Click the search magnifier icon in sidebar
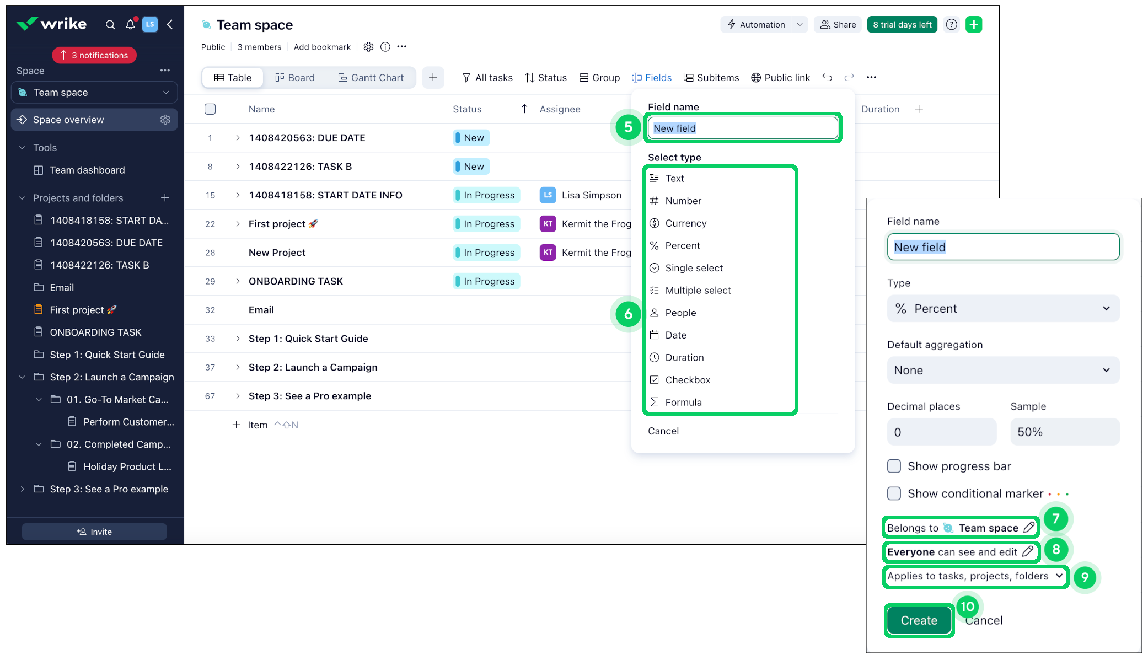Image resolution: width=1148 pixels, height=660 pixels. 110,24
